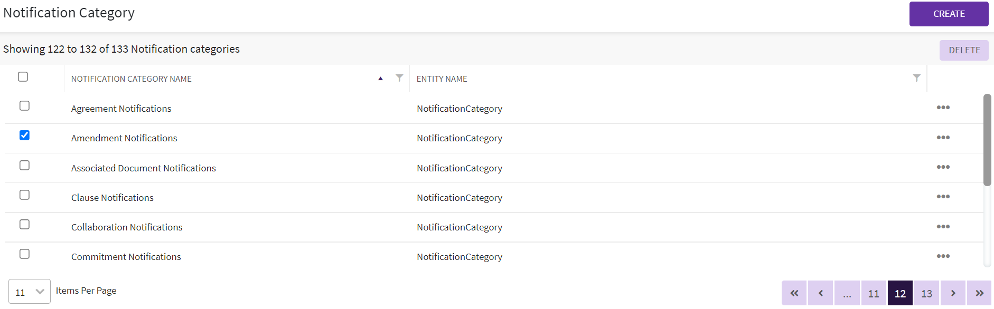Click the Create button
Screen dimensions: 994x309
(949, 14)
